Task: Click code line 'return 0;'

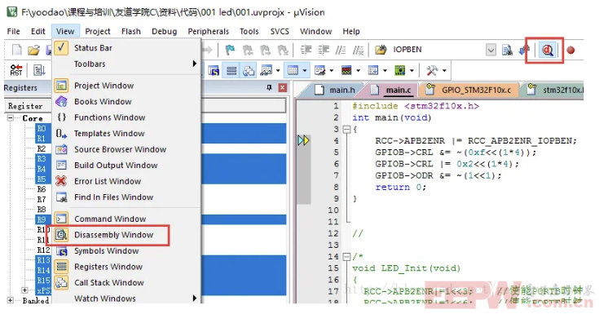Action: pyautogui.click(x=400, y=187)
